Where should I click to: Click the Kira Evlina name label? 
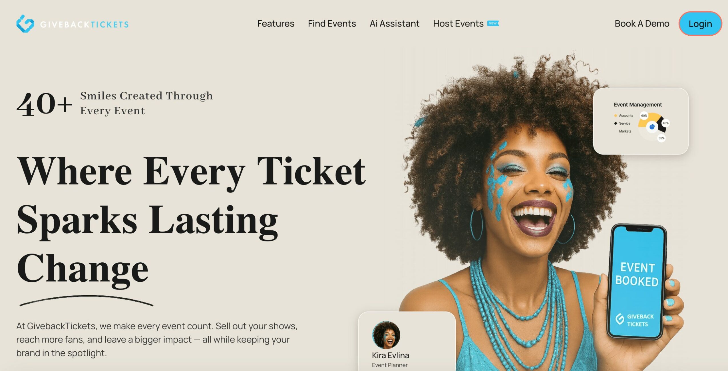[390, 355]
